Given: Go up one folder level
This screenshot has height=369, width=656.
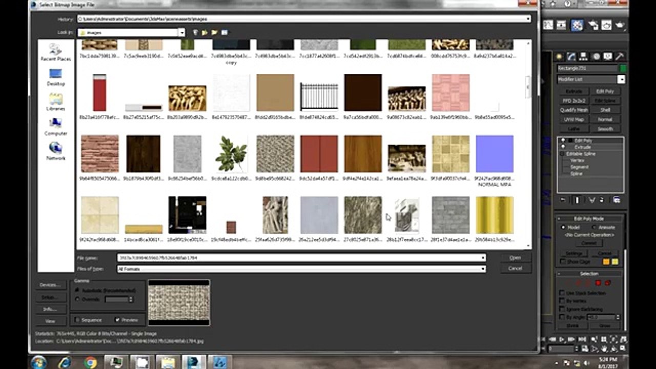Looking at the screenshot, I should click(204, 32).
